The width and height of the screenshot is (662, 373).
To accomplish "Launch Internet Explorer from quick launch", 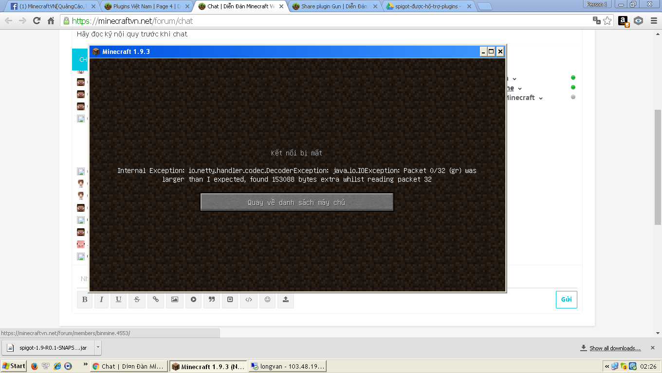I will 57,366.
